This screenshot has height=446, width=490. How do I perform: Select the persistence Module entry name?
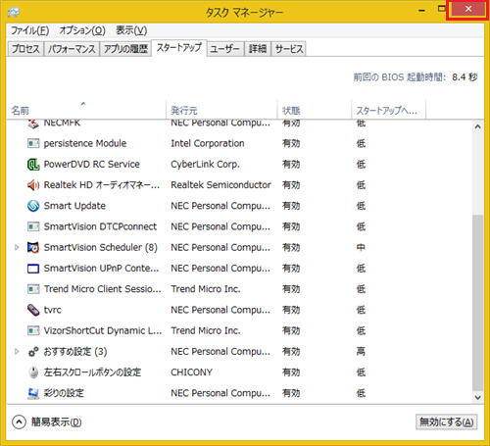tap(85, 143)
